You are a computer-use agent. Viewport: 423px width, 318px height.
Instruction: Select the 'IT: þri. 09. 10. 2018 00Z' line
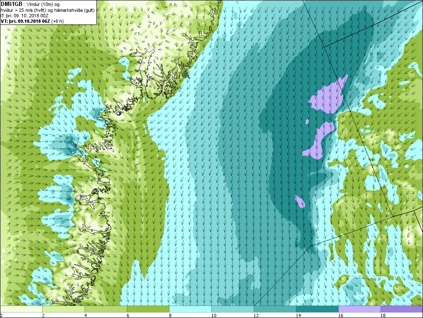[25, 16]
